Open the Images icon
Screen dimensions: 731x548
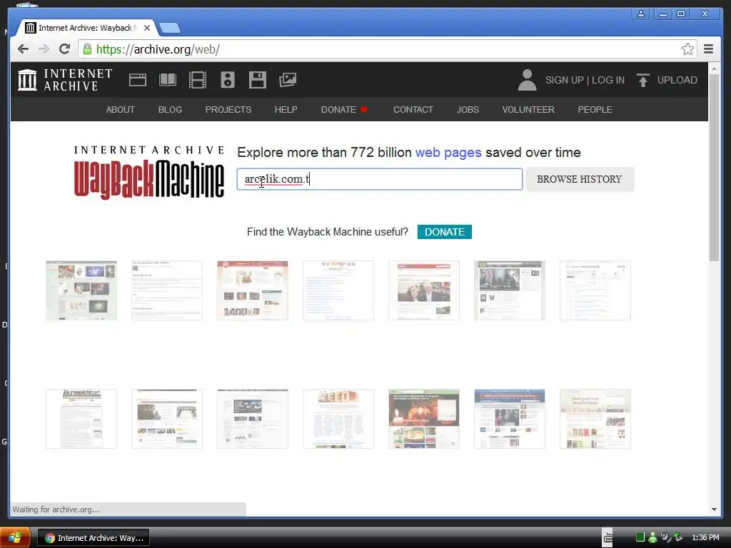click(x=288, y=80)
